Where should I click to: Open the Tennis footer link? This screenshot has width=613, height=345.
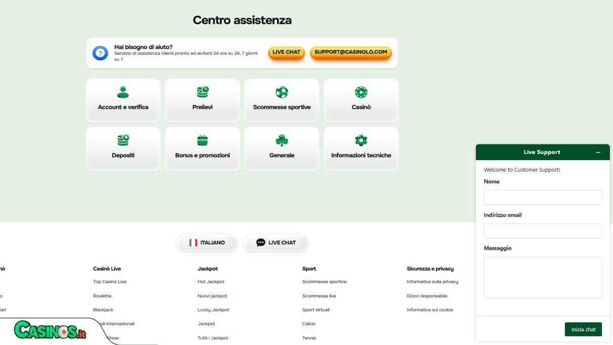click(309, 338)
